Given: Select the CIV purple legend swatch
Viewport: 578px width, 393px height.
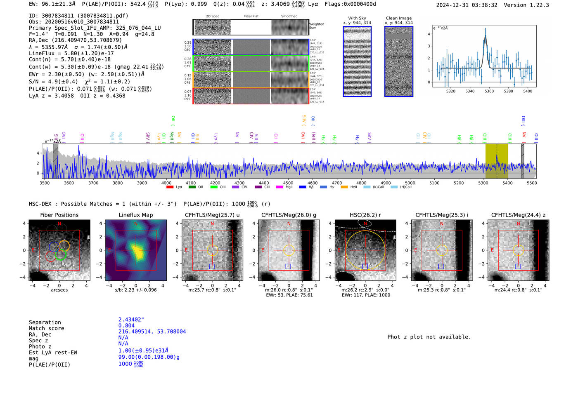Looking at the screenshot, I should 235,187.
